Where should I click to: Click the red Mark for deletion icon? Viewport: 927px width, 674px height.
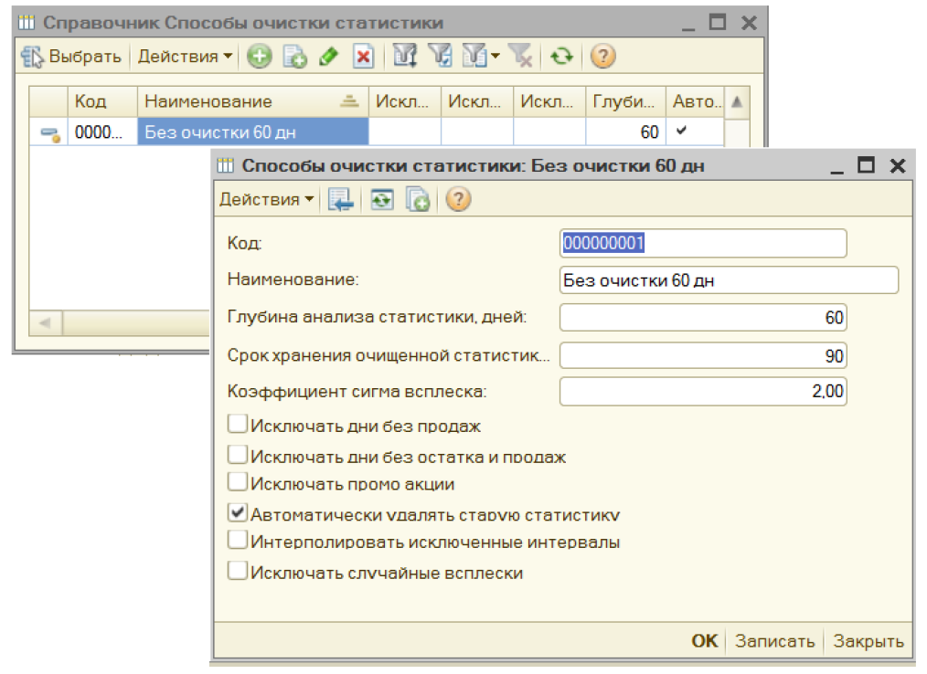point(363,57)
